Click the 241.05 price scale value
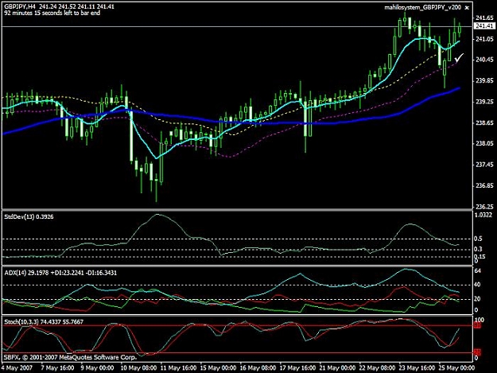The height and width of the screenshot is (373, 497). (x=484, y=39)
